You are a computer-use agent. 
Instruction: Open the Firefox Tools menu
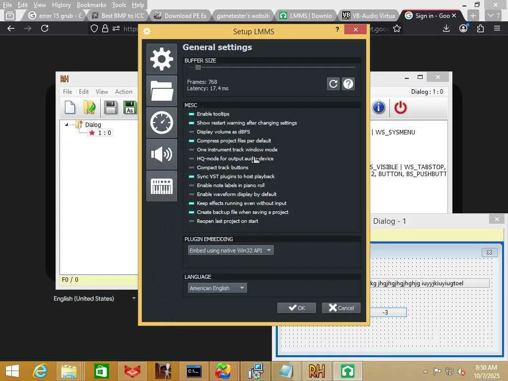pyautogui.click(x=119, y=5)
